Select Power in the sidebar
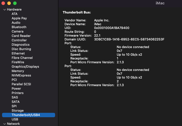182x126 pixels. [16, 88]
